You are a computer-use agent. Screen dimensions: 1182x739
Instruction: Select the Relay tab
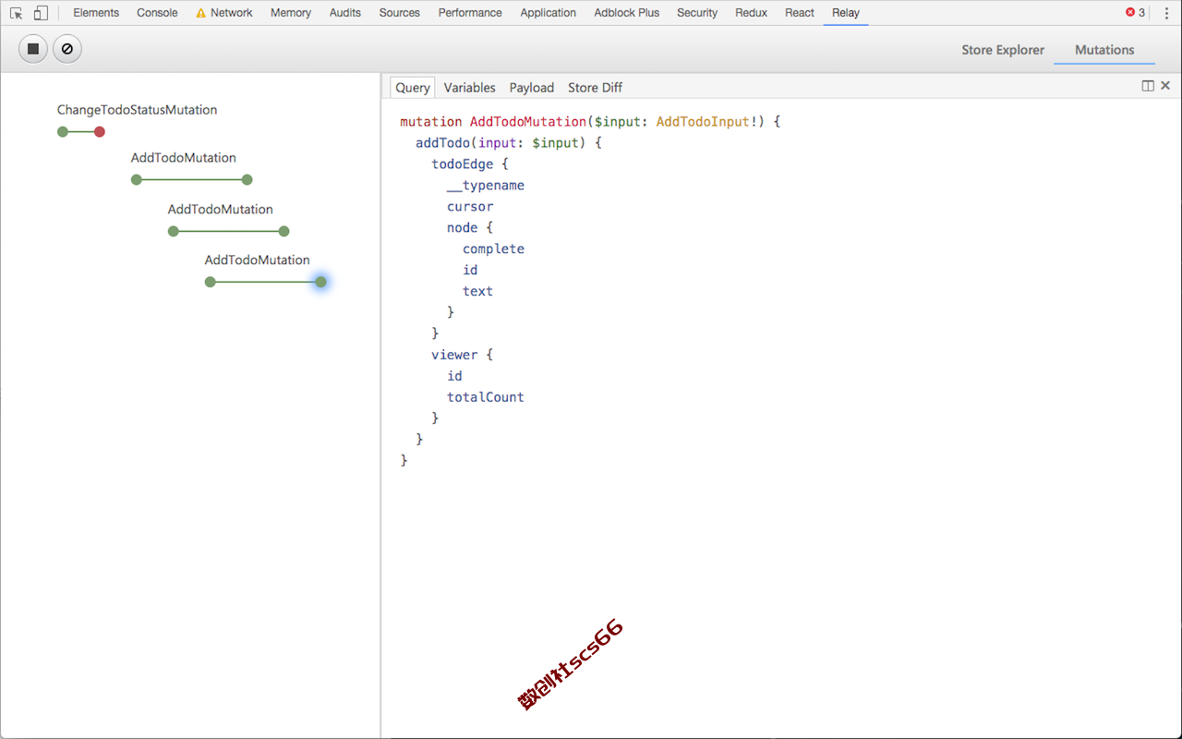point(845,13)
